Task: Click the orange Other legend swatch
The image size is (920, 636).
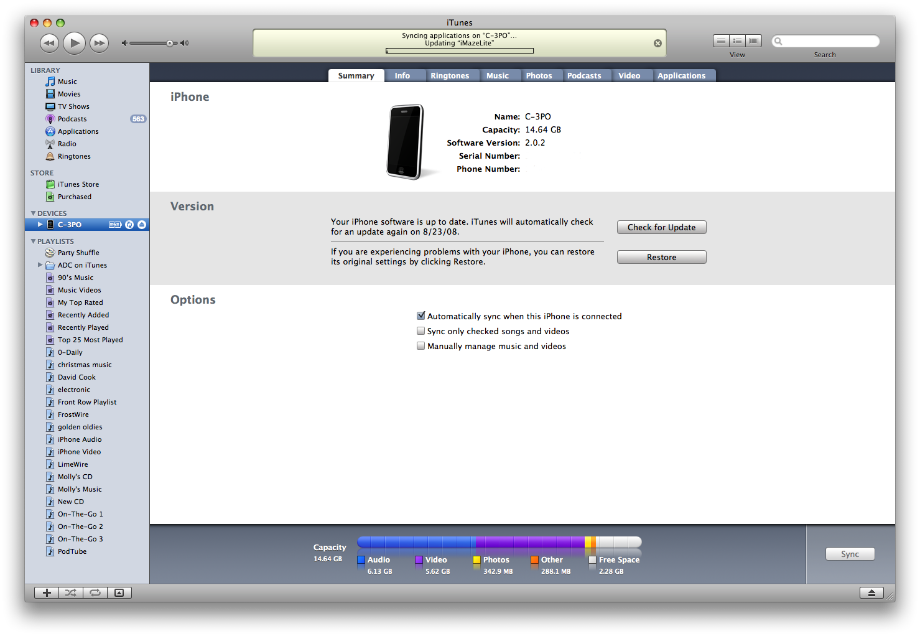Action: (534, 560)
